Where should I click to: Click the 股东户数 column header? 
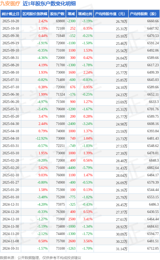[x=57, y=14]
